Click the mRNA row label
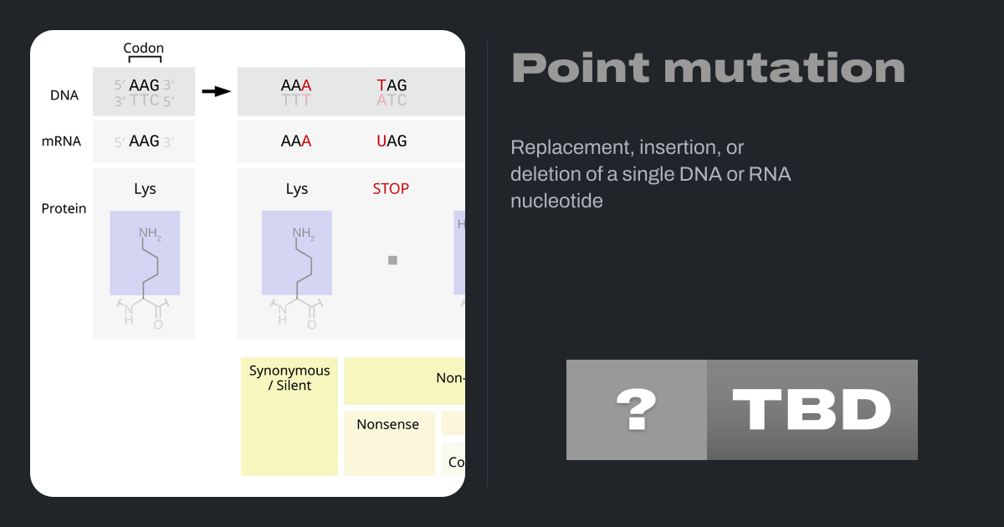Viewport: 1004px width, 527px height. click(61, 141)
